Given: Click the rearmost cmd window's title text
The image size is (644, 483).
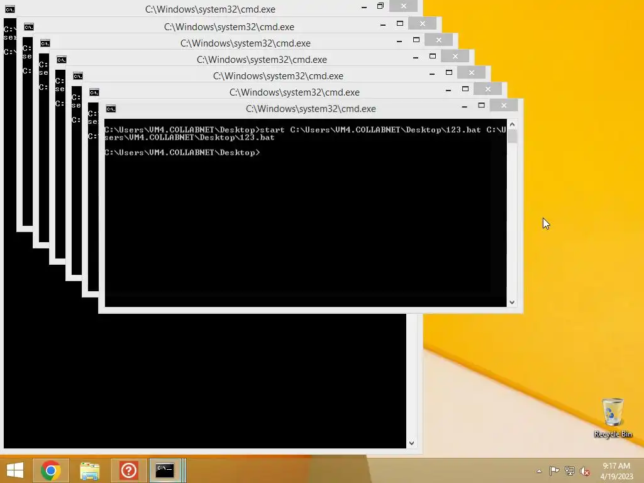Looking at the screenshot, I should [210, 9].
